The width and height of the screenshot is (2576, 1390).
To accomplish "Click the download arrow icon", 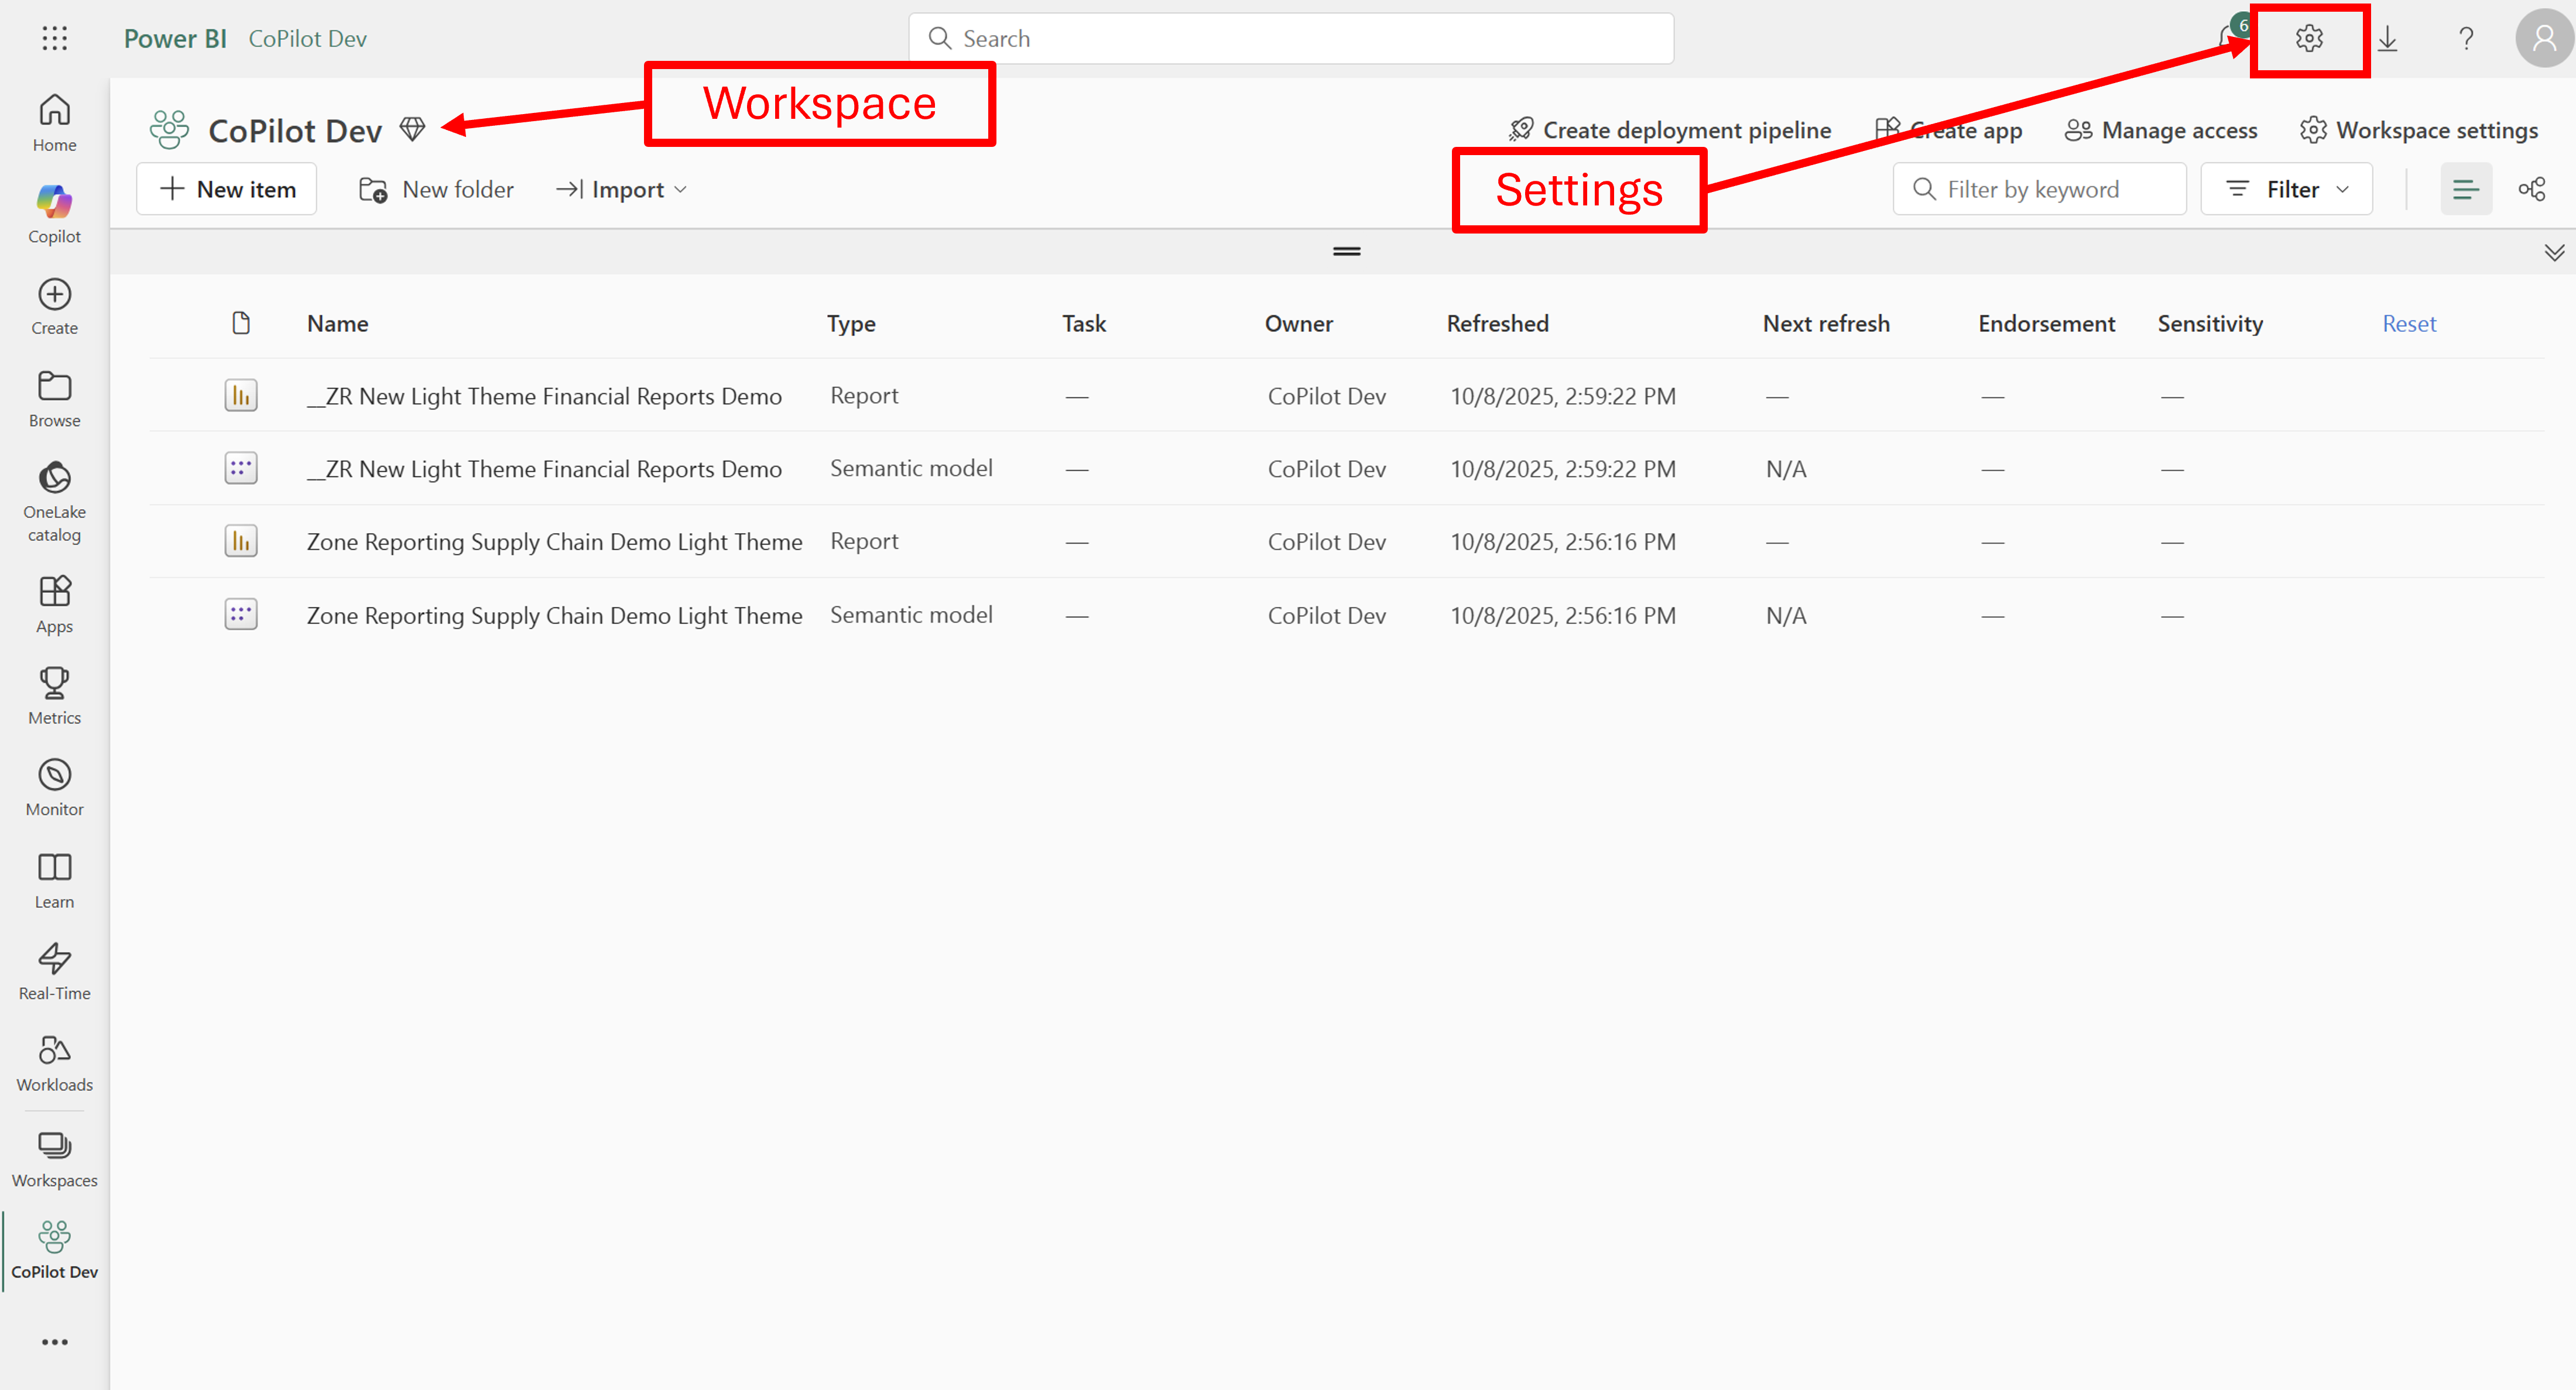I will pyautogui.click(x=2388, y=38).
